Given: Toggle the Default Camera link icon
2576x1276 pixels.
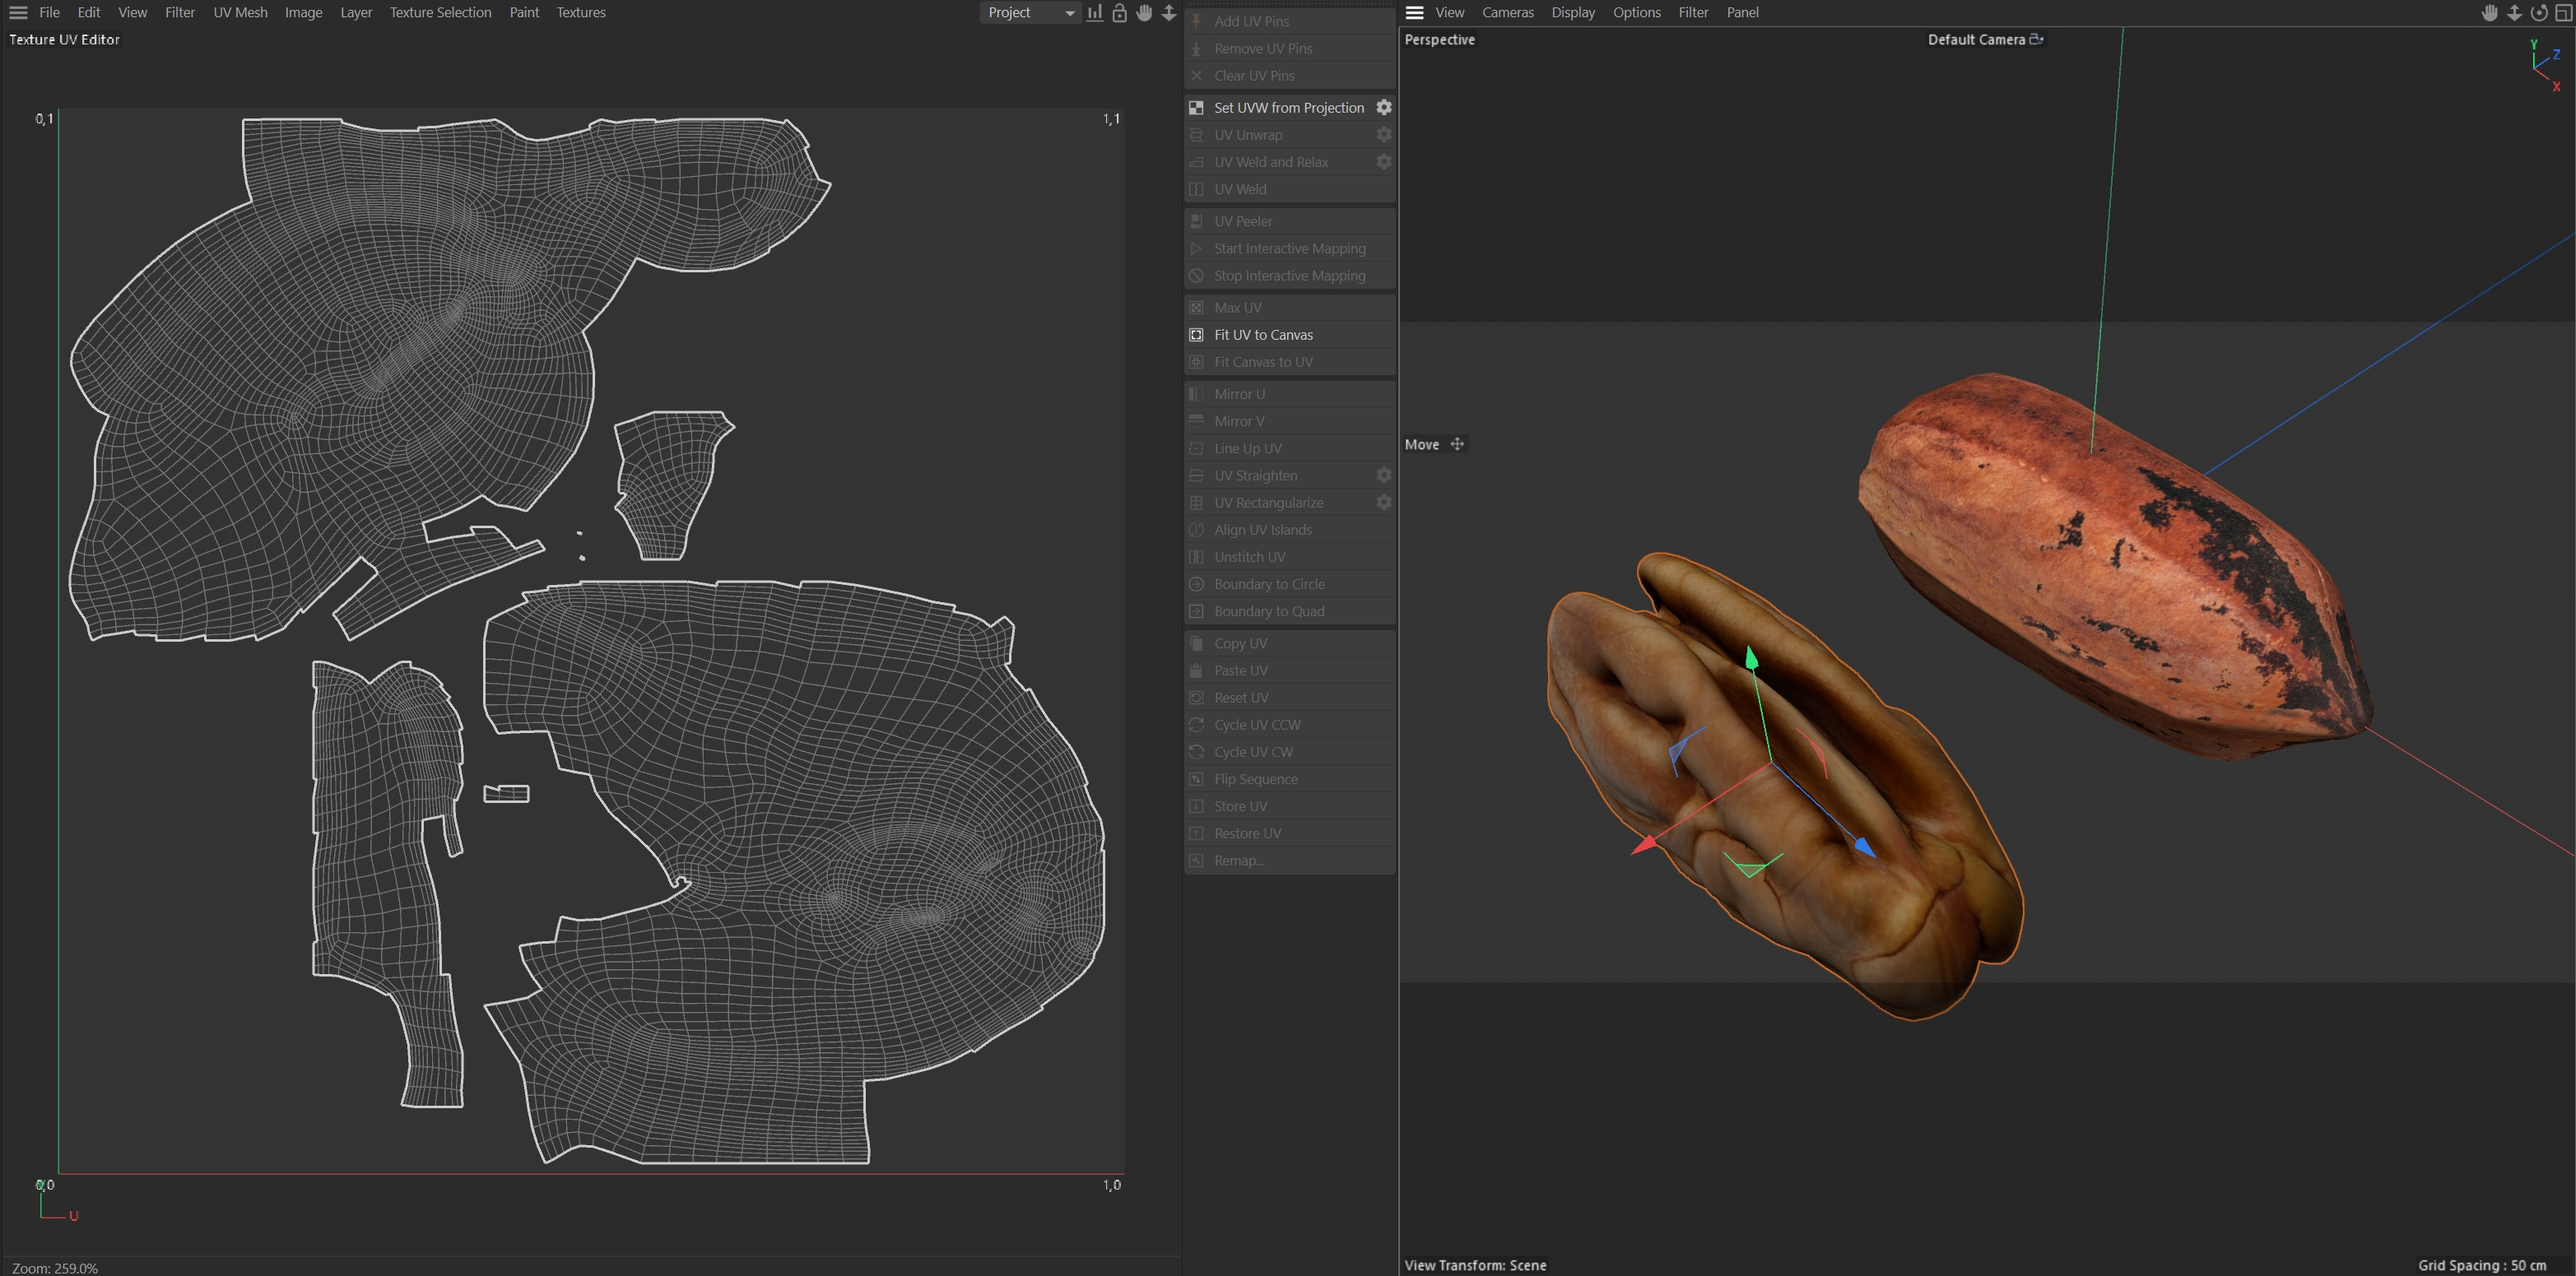Looking at the screenshot, I should coord(2036,39).
